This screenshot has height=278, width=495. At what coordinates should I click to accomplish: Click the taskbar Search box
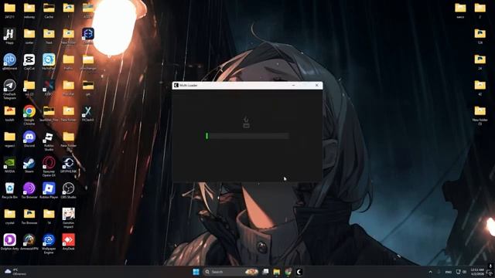(x=231, y=272)
